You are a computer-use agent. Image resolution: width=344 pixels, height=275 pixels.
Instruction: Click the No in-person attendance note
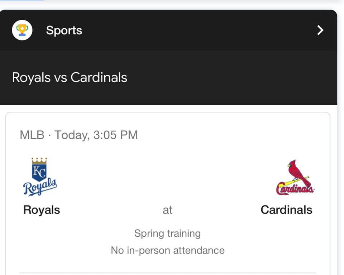coord(168,250)
